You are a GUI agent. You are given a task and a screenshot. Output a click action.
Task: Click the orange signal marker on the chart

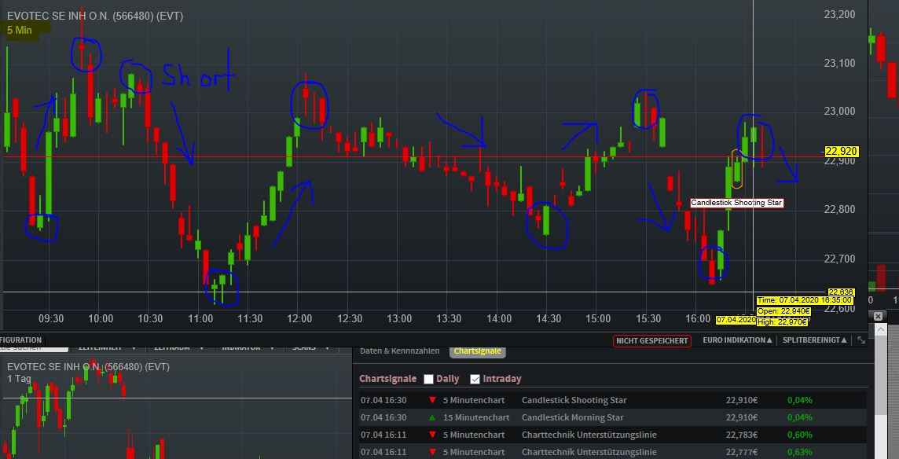click(737, 169)
